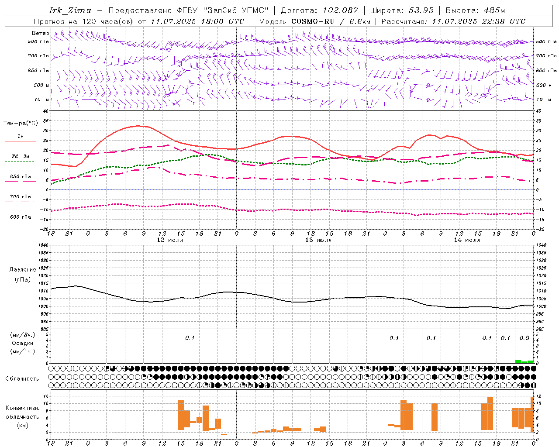Click the Irk_Zima station title
The image size is (559, 447).
[70, 10]
